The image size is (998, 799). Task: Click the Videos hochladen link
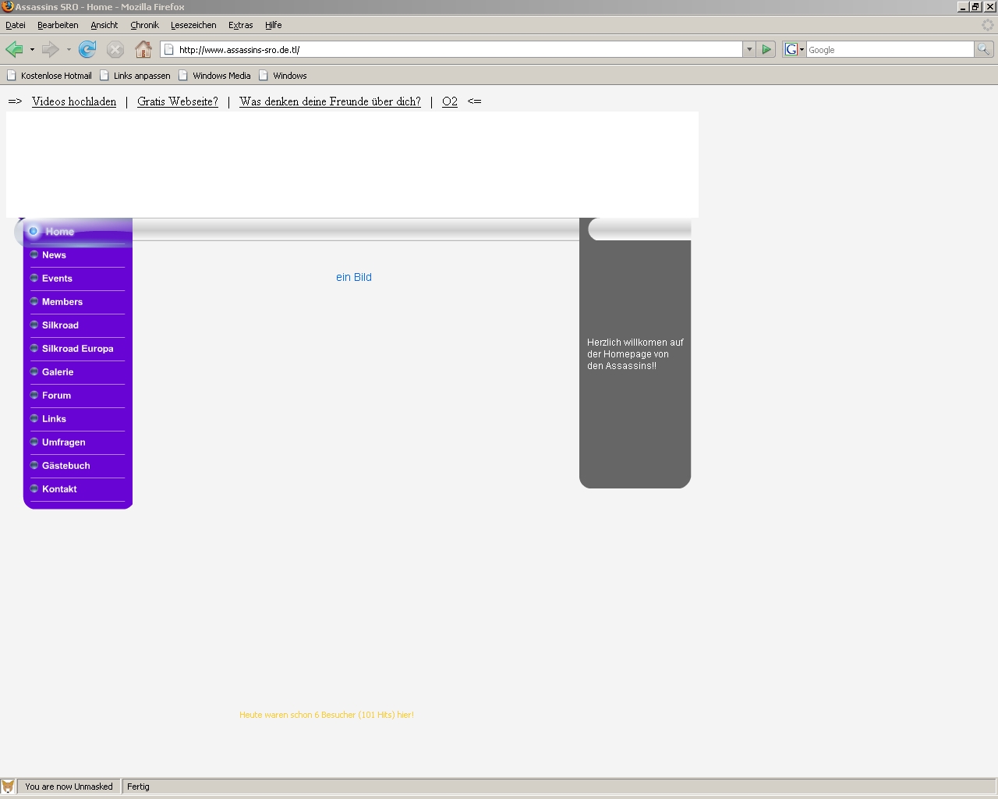(74, 101)
